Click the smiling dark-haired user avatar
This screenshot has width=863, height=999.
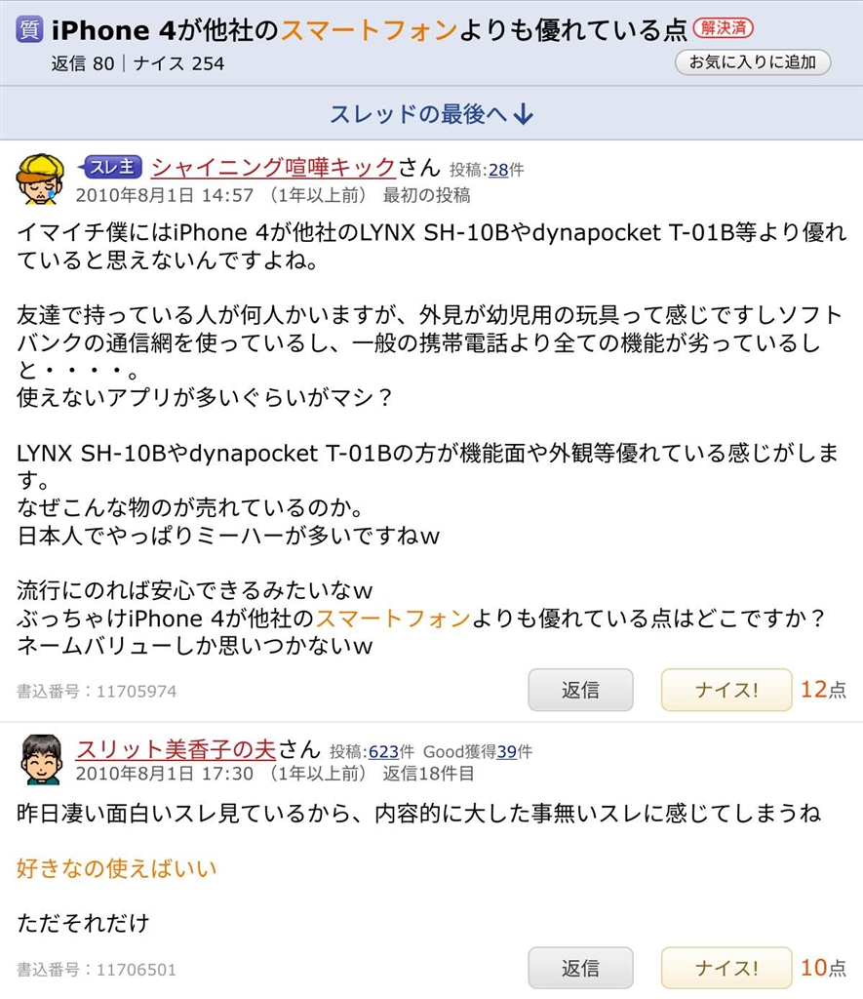(x=41, y=759)
